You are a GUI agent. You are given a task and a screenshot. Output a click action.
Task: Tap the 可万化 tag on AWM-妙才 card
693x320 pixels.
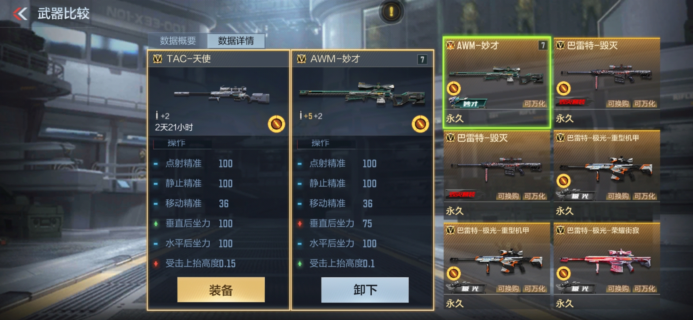[535, 103]
